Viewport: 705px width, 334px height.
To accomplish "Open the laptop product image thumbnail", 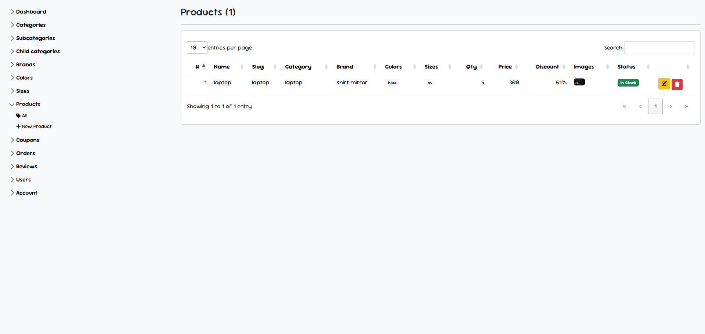I will 579,82.
